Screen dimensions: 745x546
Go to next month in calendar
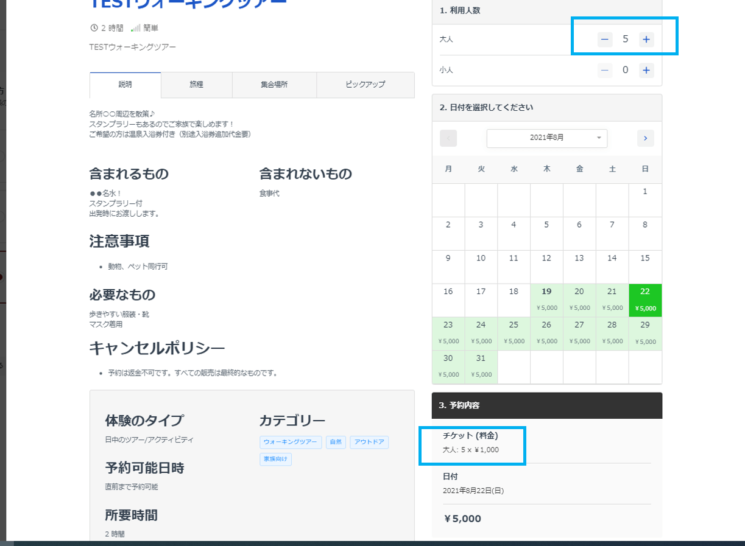(646, 138)
